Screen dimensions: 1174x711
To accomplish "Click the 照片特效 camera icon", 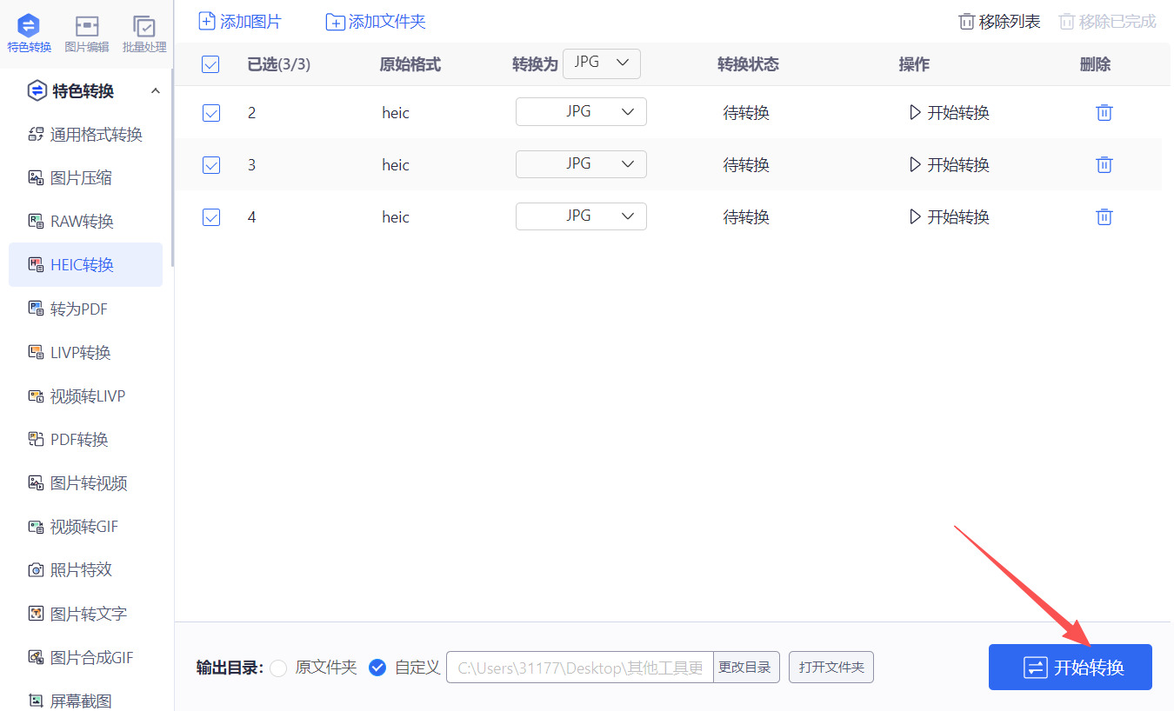I will pos(36,570).
